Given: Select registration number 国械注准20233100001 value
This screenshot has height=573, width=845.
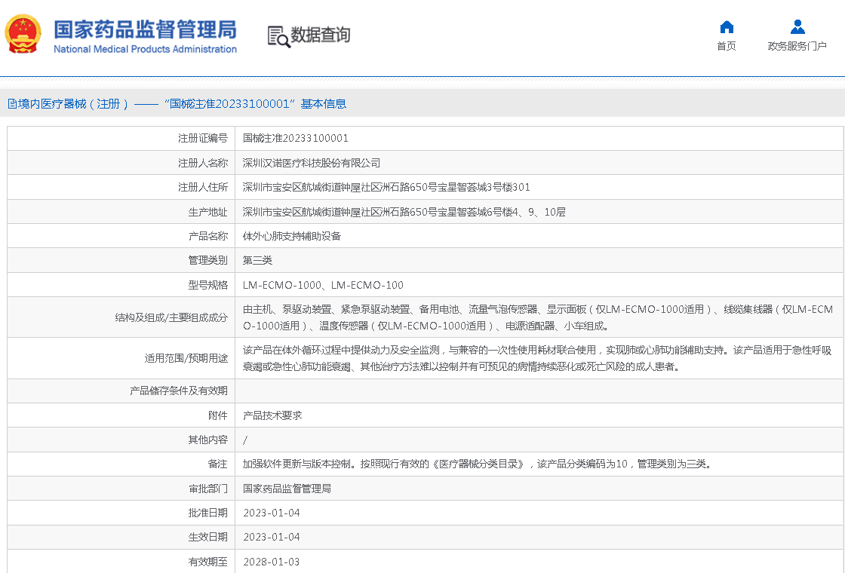Looking at the screenshot, I should pyautogui.click(x=295, y=139).
